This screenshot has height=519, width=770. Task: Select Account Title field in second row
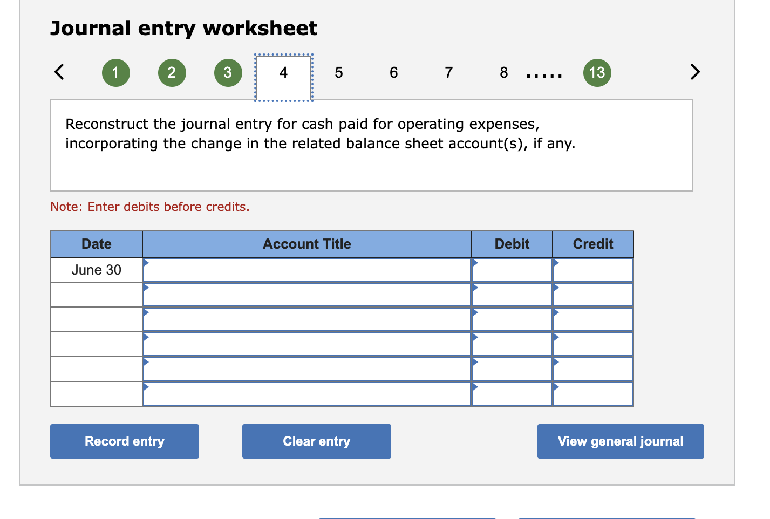pos(307,295)
